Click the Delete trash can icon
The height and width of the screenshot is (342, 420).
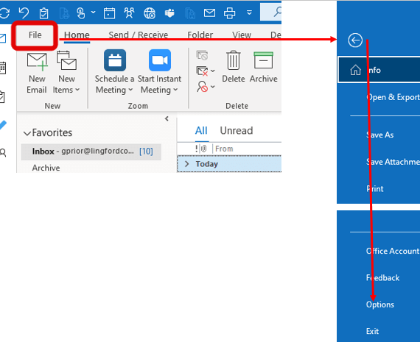pos(234,60)
